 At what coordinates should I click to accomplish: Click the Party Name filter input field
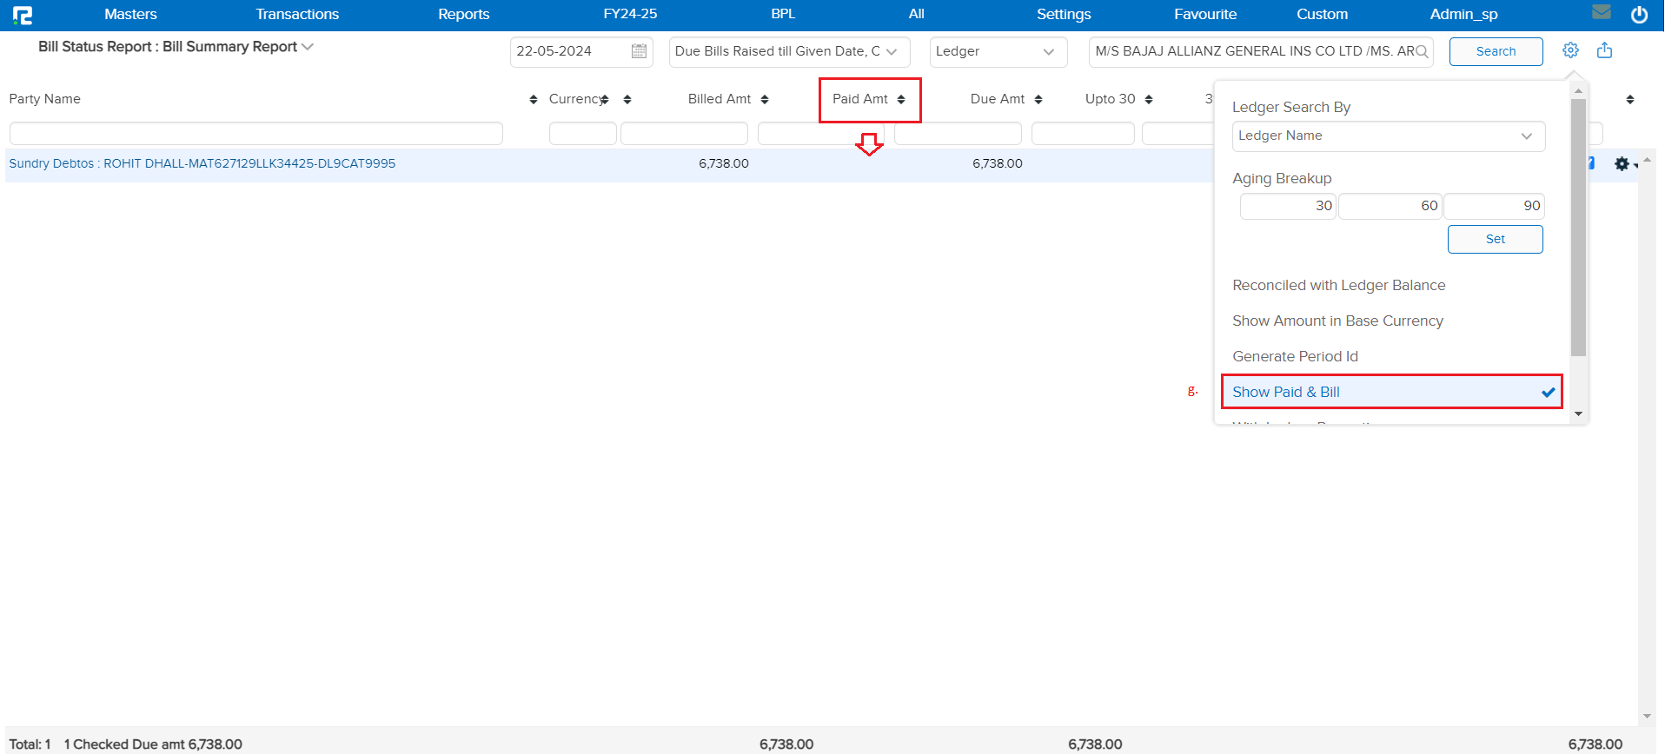[x=255, y=133]
